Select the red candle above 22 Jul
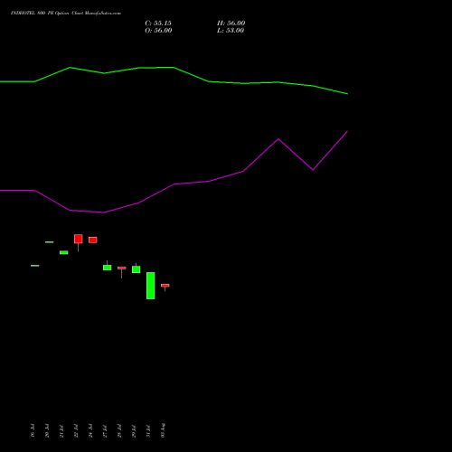Screen dimensions: 452x452 pyautogui.click(x=79, y=239)
